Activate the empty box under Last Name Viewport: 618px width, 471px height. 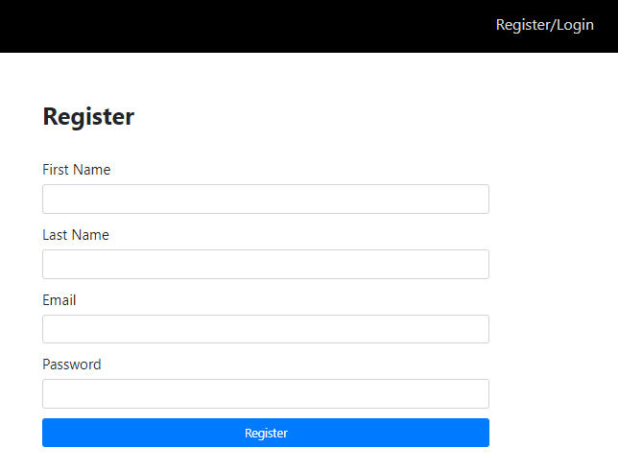coord(266,265)
